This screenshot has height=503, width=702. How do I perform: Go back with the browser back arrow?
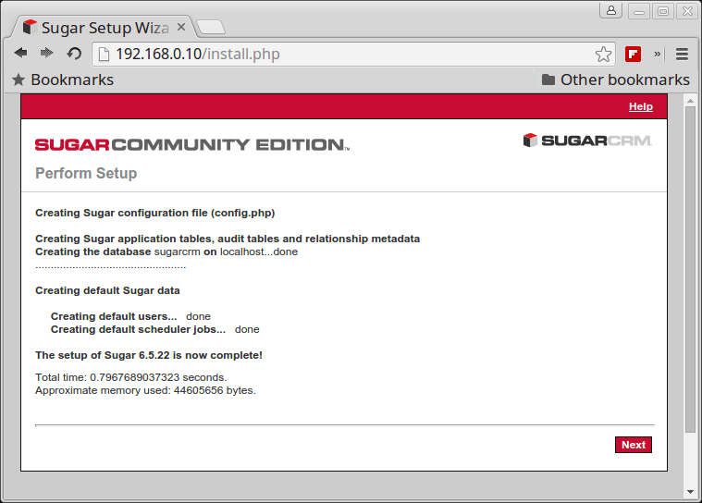[20, 54]
